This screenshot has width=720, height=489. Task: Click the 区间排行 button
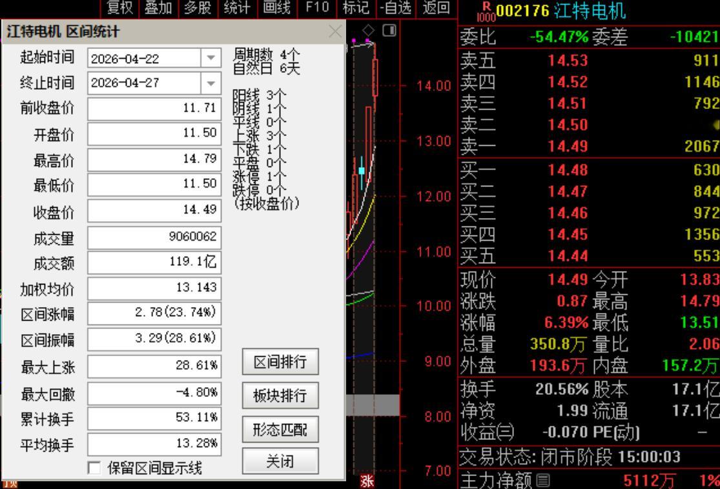(x=280, y=361)
